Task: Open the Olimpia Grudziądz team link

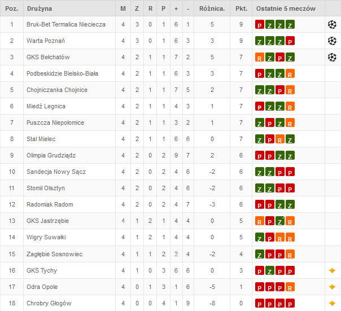Action: [51, 155]
